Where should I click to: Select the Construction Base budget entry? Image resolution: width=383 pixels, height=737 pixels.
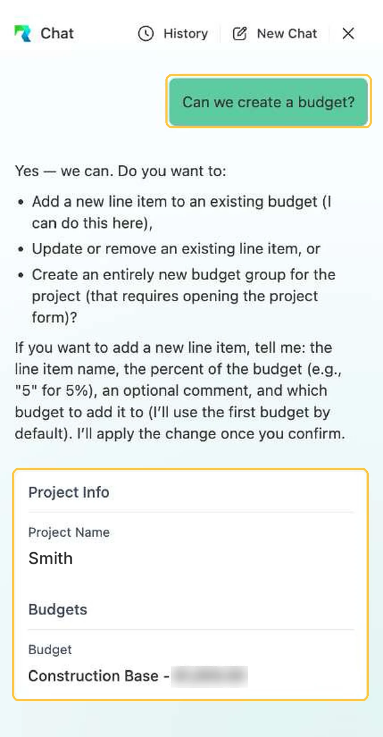[x=138, y=676]
